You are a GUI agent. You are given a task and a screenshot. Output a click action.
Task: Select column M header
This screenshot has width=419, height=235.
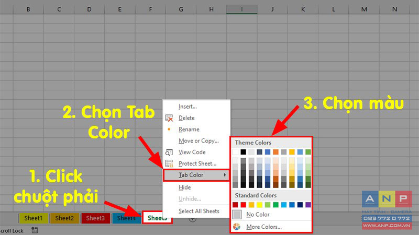[x=364, y=9]
